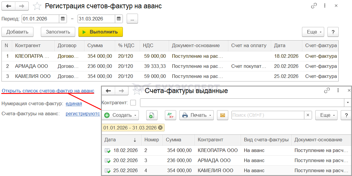Click the period start date field

pos(41,19)
